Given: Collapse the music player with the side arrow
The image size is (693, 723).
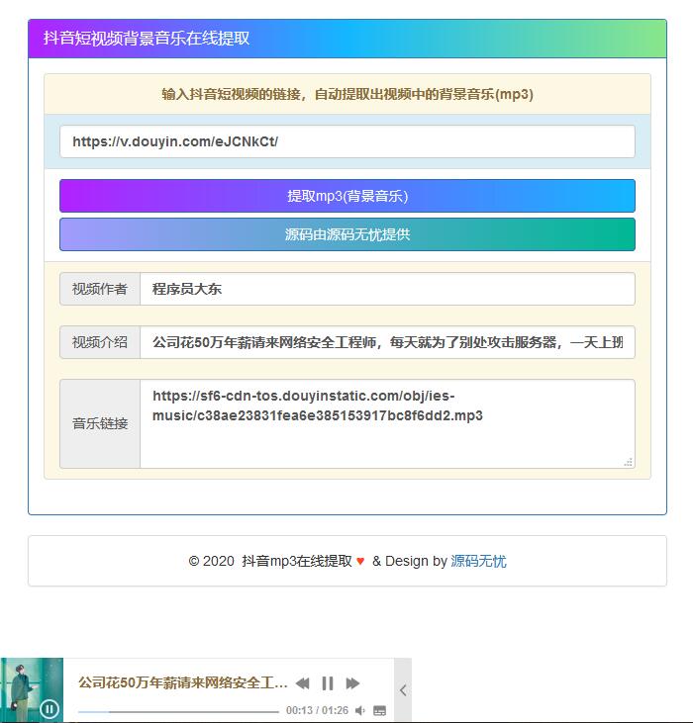Looking at the screenshot, I should [x=403, y=690].
